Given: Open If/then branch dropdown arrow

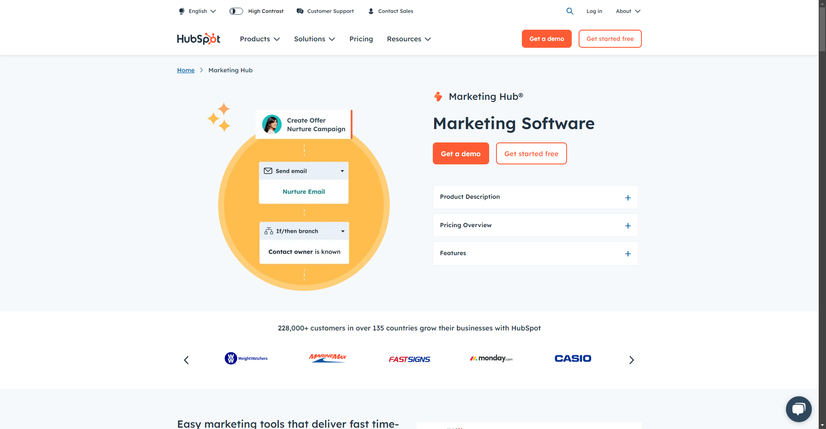Looking at the screenshot, I should [x=343, y=231].
